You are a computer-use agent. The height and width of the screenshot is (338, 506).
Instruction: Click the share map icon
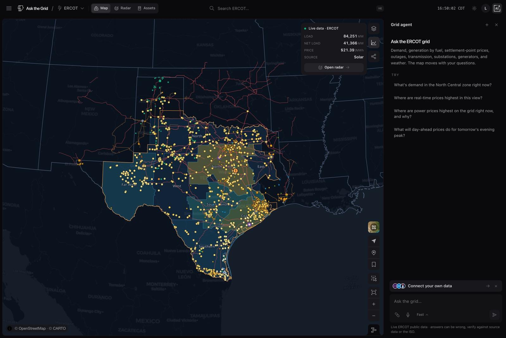[x=373, y=56]
